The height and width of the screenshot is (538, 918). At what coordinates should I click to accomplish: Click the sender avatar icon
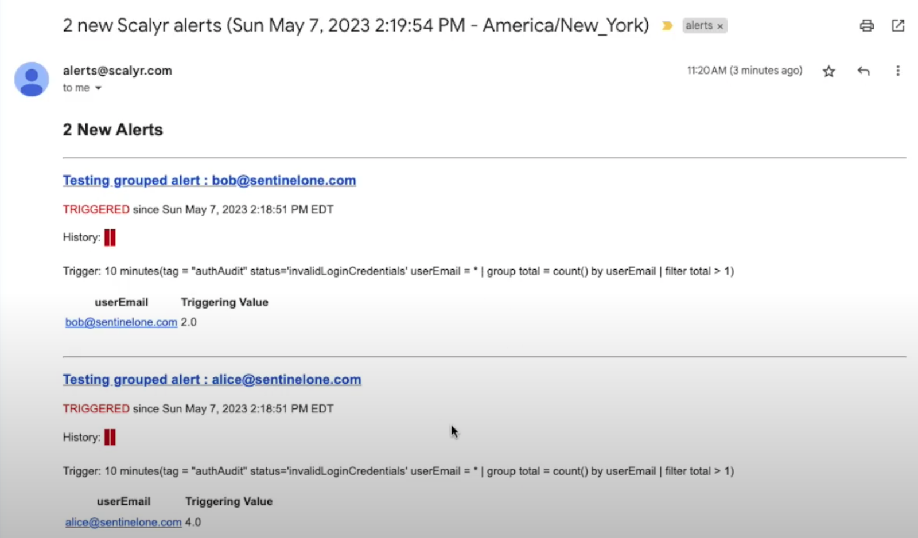[x=32, y=79]
